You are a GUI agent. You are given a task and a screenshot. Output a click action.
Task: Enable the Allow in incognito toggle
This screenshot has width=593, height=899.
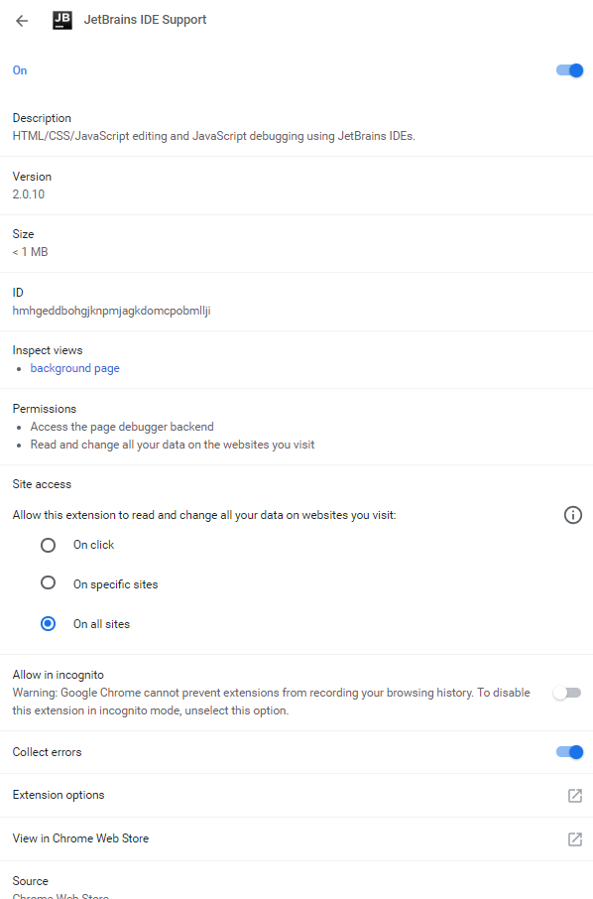567,693
